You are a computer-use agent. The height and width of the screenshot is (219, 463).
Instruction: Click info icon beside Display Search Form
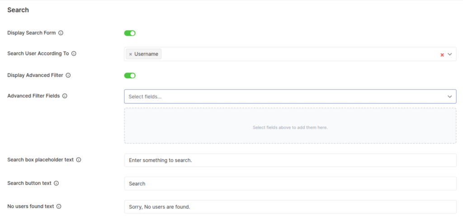[61, 33]
